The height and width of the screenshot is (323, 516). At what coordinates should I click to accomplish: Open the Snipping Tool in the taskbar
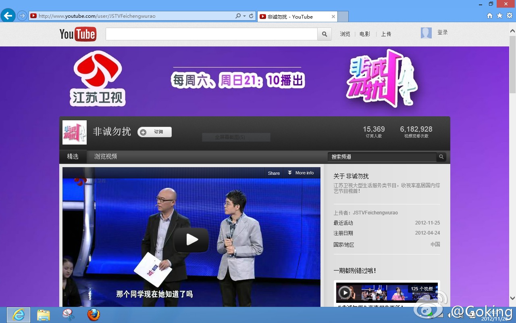[x=68, y=315]
